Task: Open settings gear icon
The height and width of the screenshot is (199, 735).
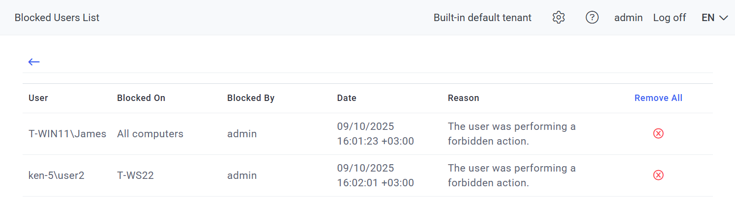Action: [x=559, y=18]
